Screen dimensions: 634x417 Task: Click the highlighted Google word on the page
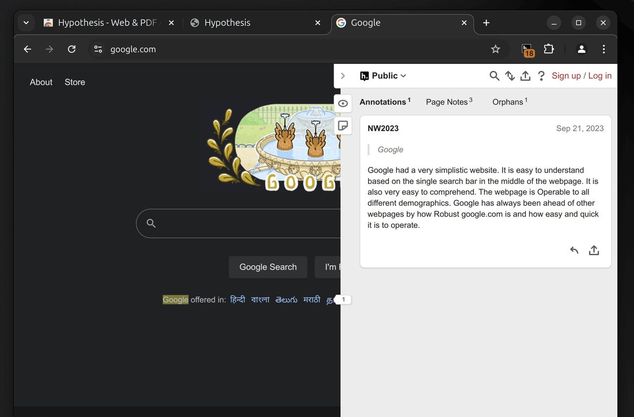pos(175,300)
